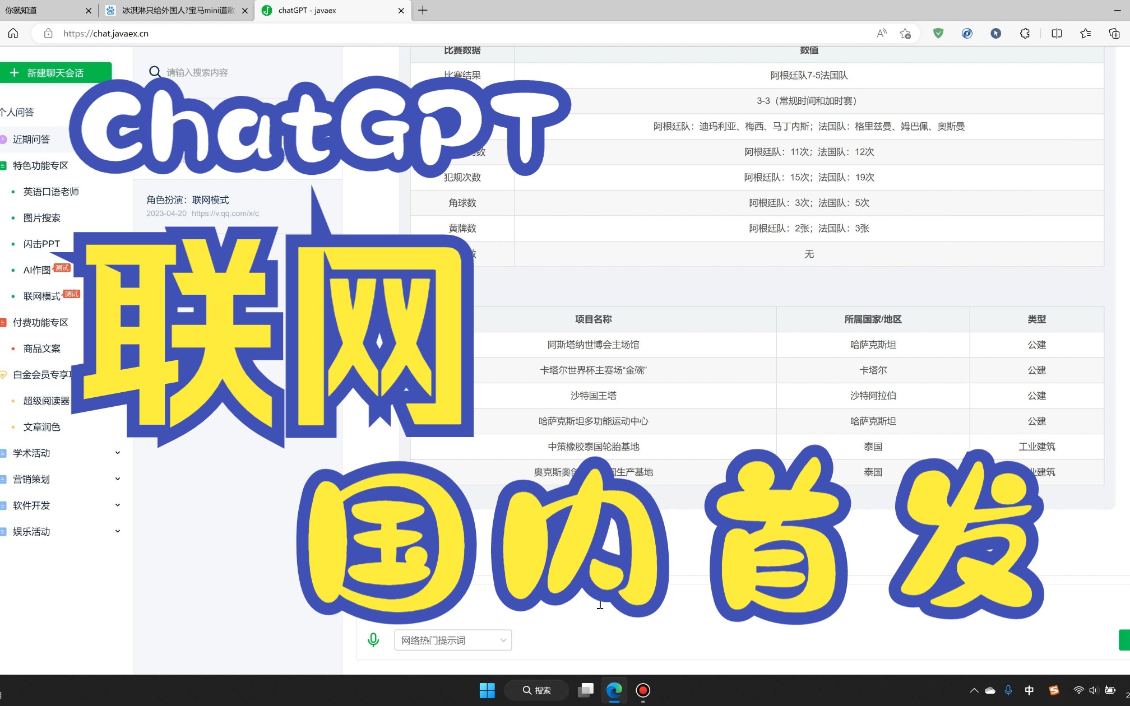Open the v.qq.com link in the chat entry
The height and width of the screenshot is (706, 1130).
pyautogui.click(x=225, y=213)
